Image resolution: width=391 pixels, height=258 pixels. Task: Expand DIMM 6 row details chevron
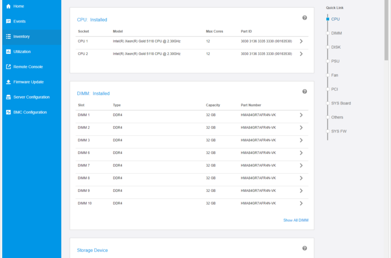coord(301,153)
